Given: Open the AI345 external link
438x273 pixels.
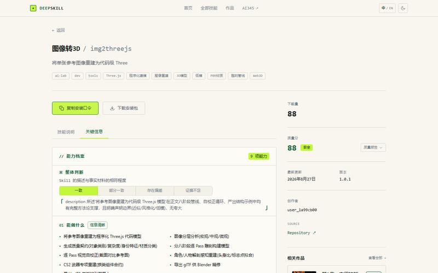Looking at the screenshot, I should pyautogui.click(x=250, y=8).
